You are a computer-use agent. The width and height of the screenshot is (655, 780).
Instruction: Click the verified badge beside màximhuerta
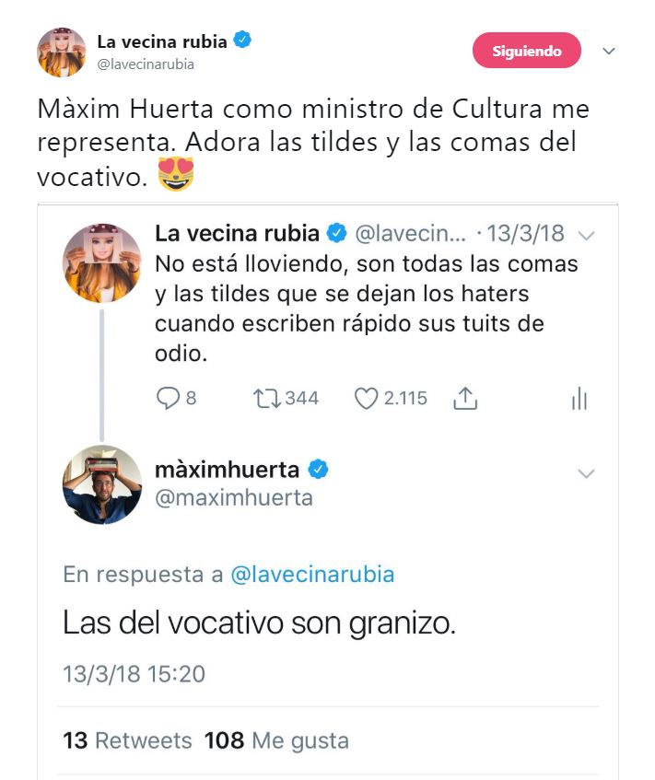click(318, 470)
